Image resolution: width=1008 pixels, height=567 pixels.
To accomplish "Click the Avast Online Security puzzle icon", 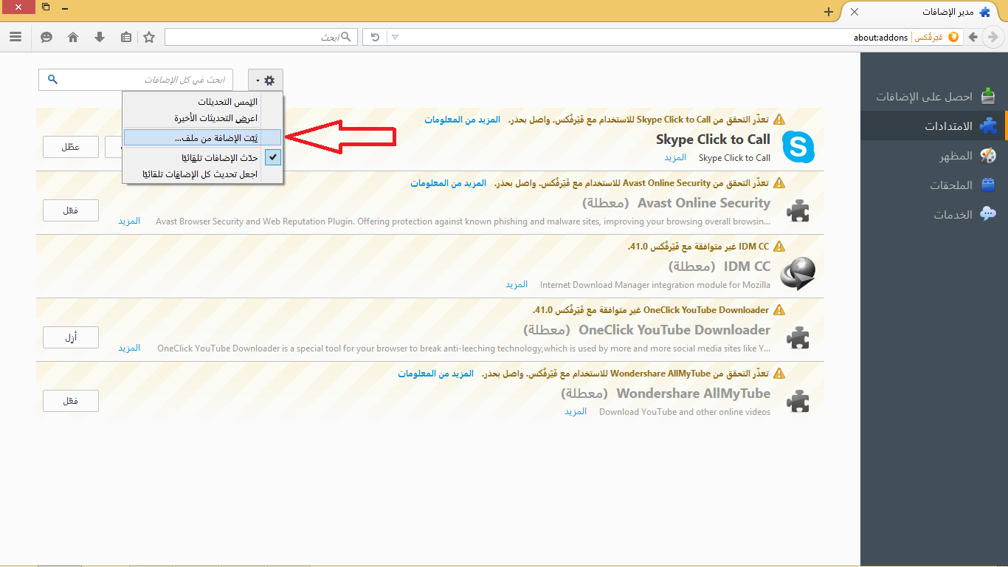I will tap(798, 211).
